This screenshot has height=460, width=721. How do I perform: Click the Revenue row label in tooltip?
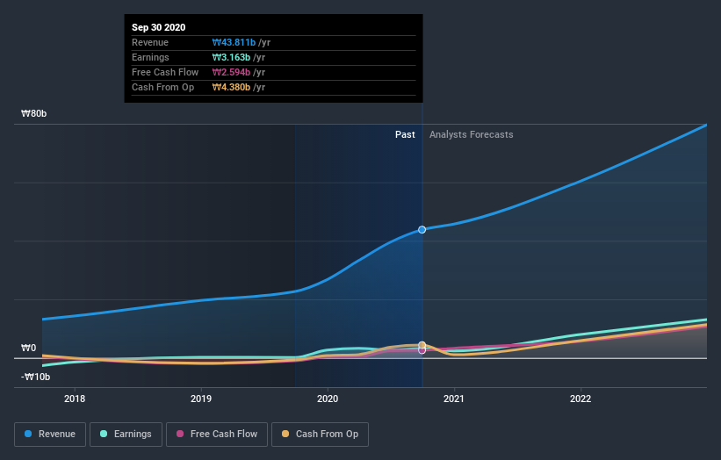pyautogui.click(x=150, y=42)
